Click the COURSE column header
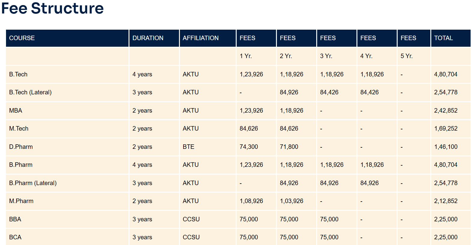The width and height of the screenshot is (473, 245). (22, 38)
